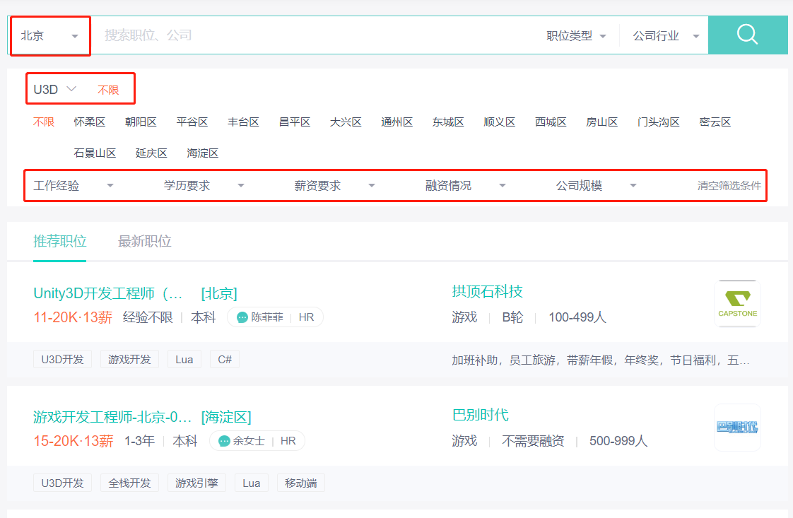793x518 pixels.
Task: Open the 公司行业 dropdown
Action: tap(662, 35)
